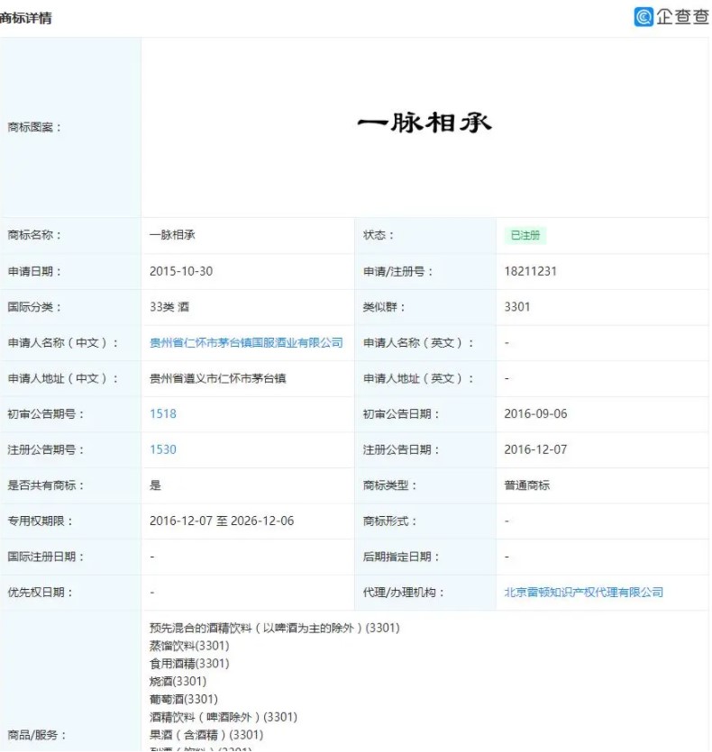Image resolution: width=712 pixels, height=752 pixels.
Task: Select trademark type value 普通商标
Action: pyautogui.click(x=526, y=485)
